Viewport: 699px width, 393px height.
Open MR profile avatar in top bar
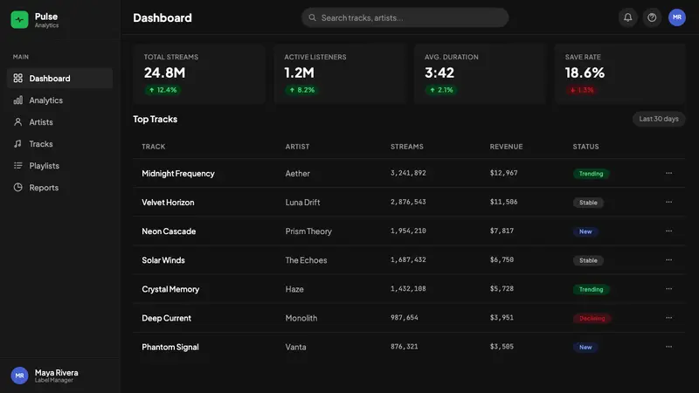pos(676,17)
